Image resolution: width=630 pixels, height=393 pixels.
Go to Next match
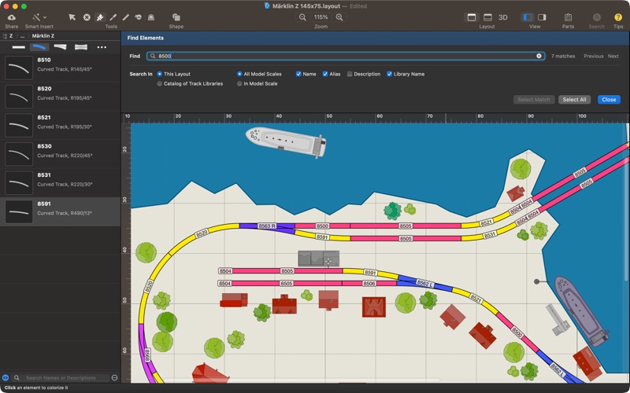613,56
